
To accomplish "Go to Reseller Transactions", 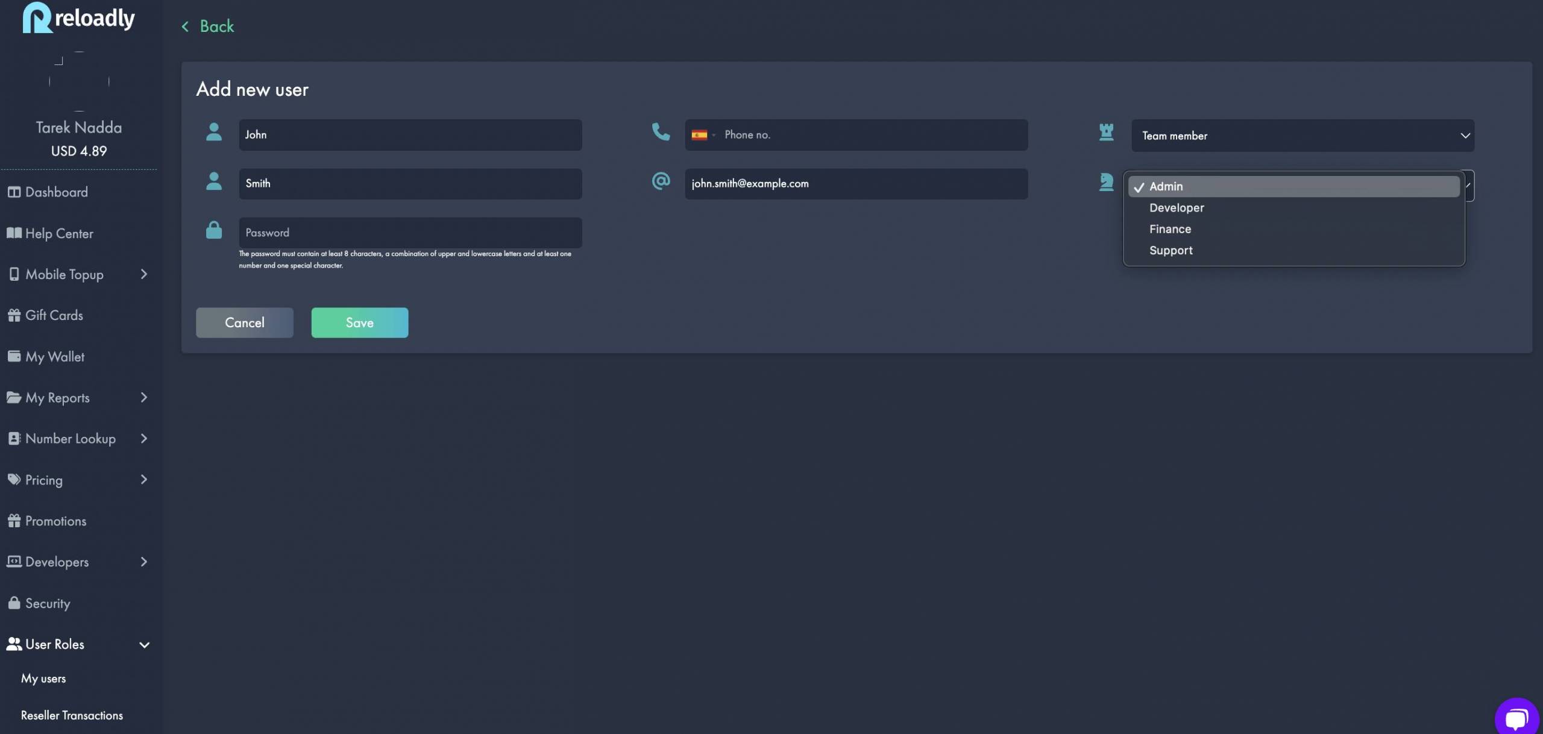I will (71, 715).
